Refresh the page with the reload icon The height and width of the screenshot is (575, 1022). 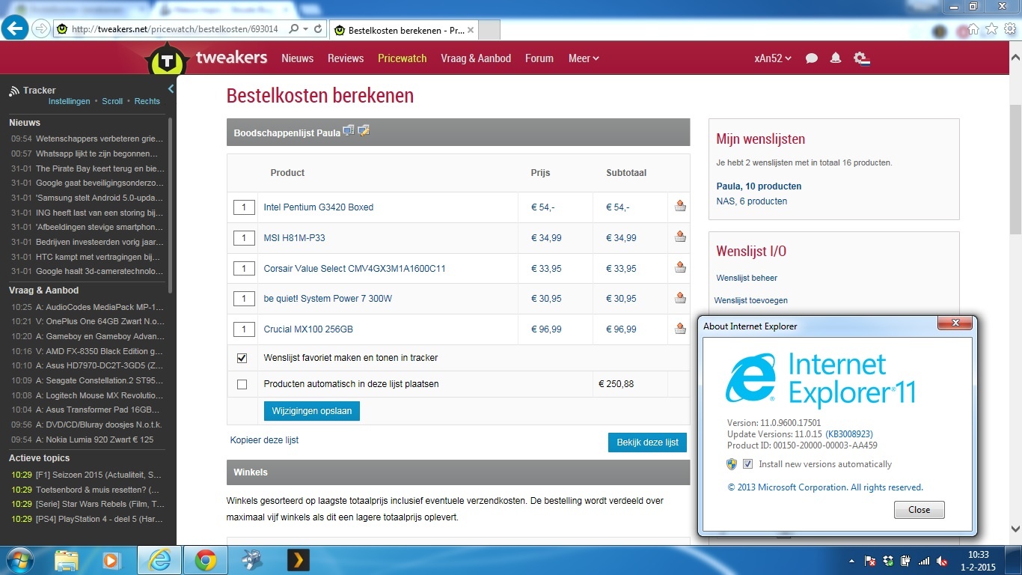[x=318, y=29]
